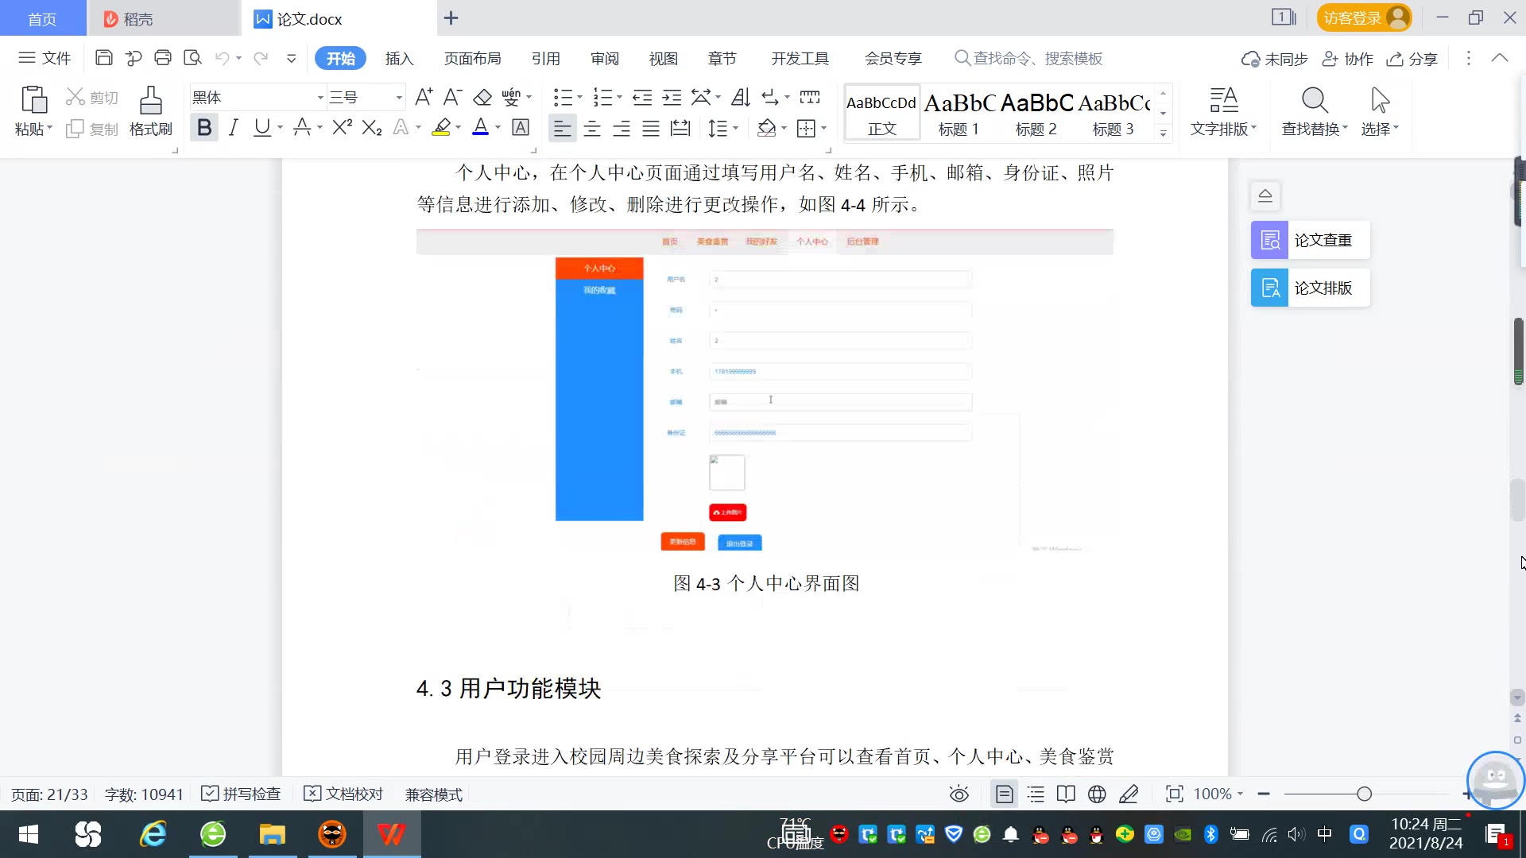Open the 页面布局 ribbon tab
The height and width of the screenshot is (858, 1526).
tap(472, 58)
